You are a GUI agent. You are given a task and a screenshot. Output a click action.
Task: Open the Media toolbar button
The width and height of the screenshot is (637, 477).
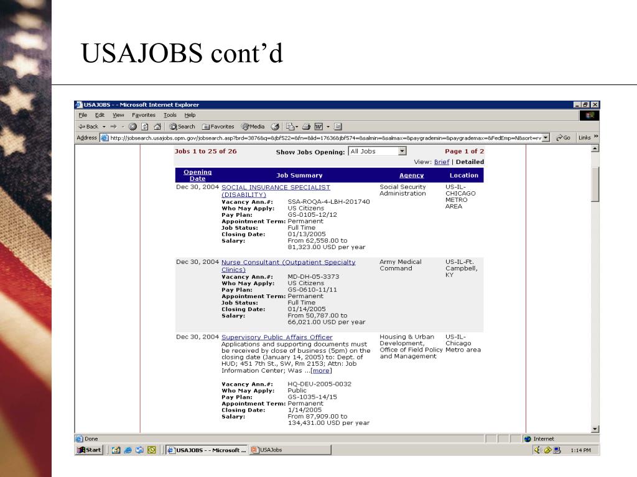coord(253,127)
